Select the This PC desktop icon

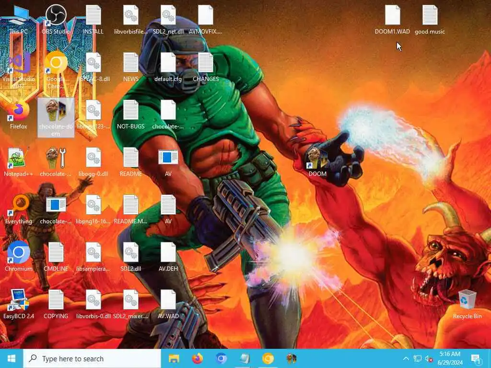[x=19, y=19]
